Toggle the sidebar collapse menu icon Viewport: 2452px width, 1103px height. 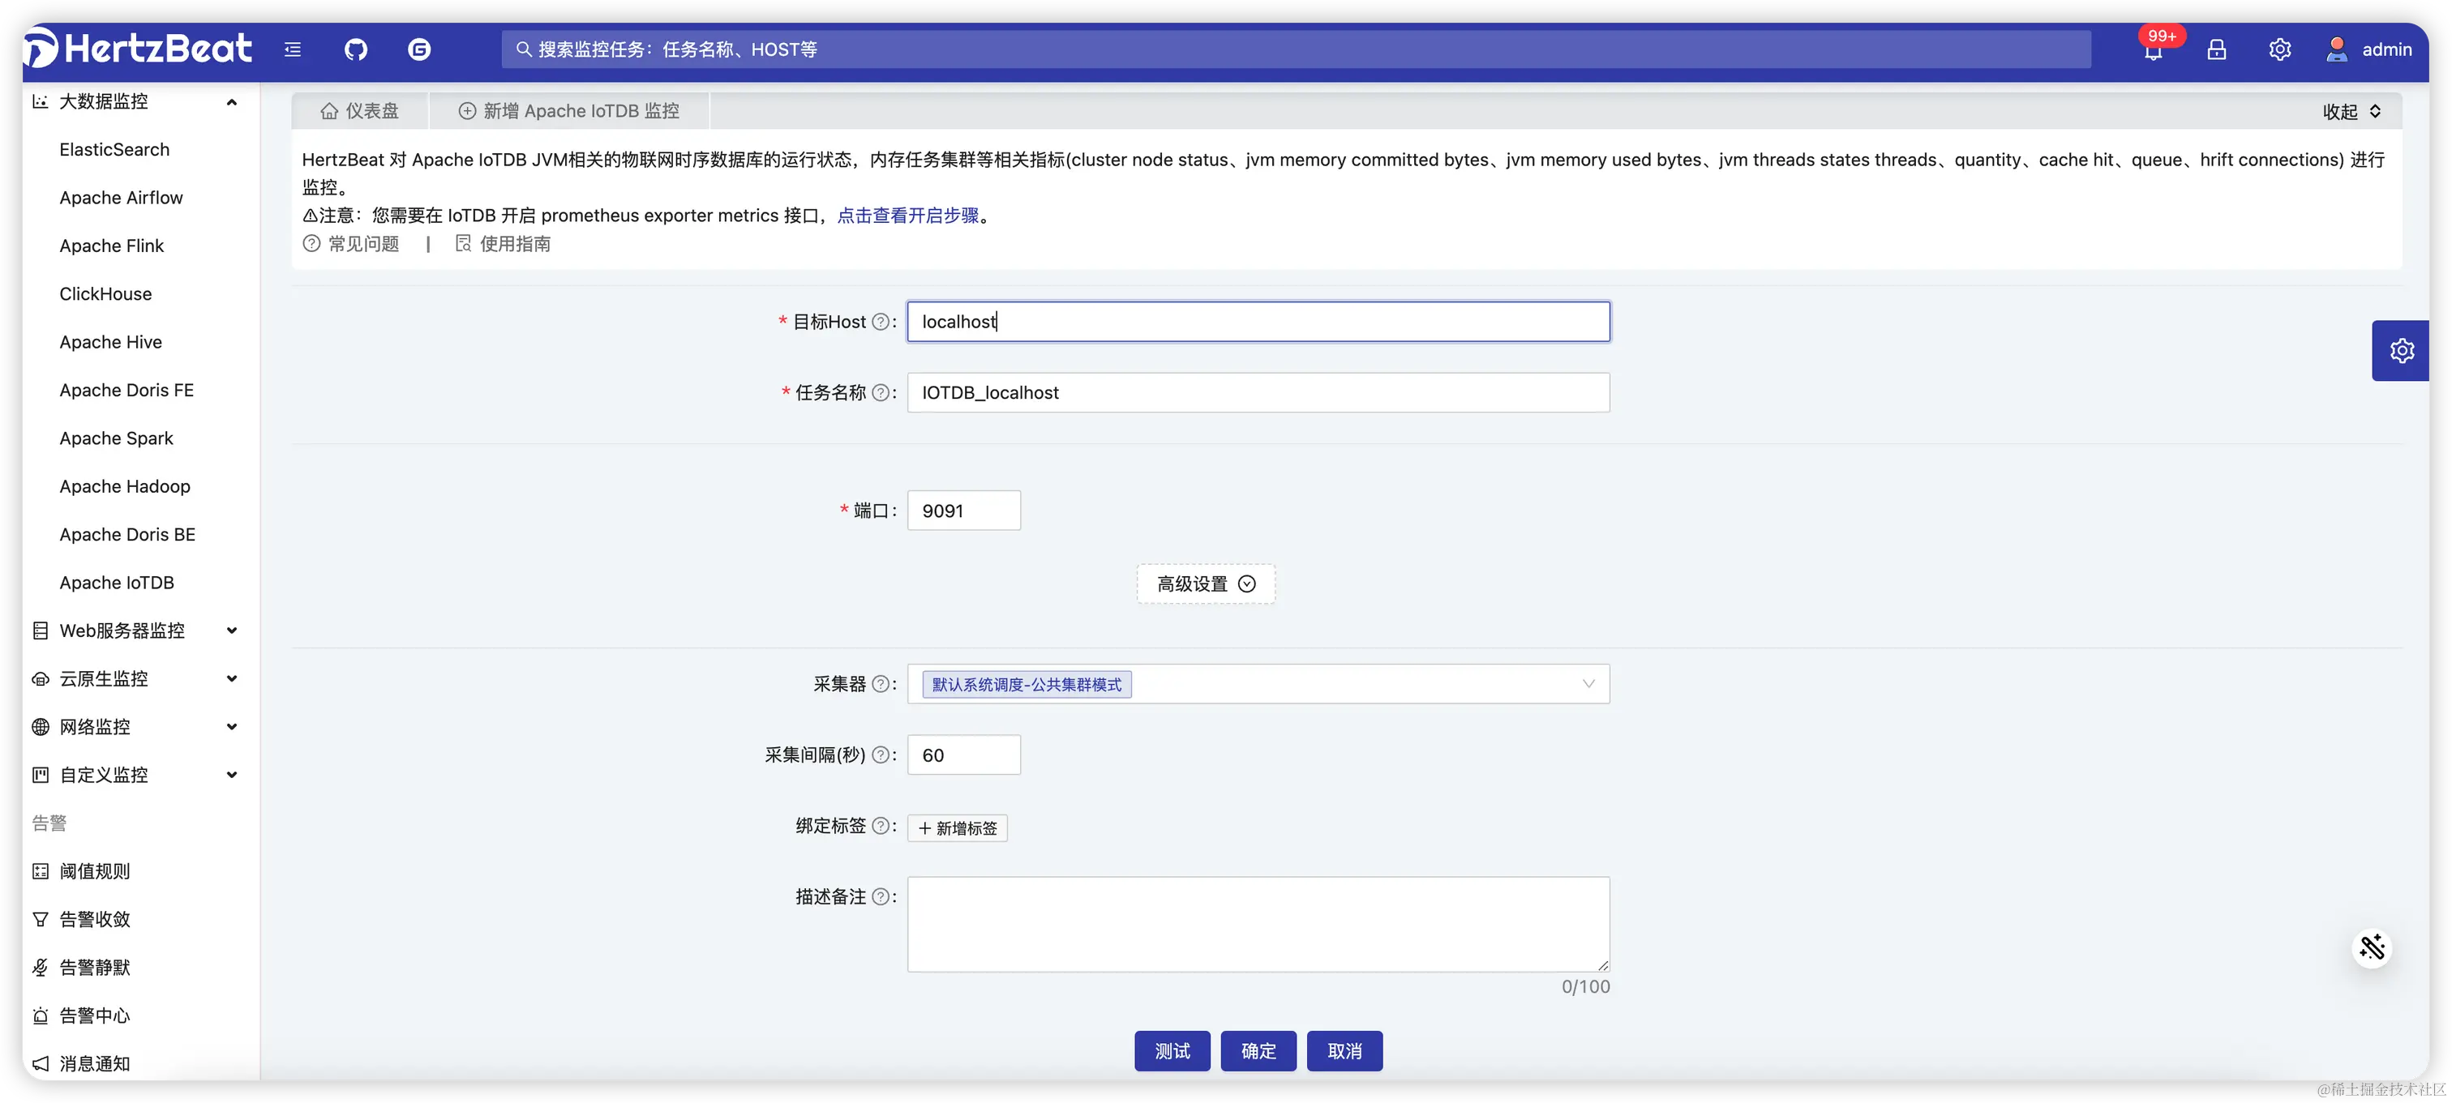pos(292,49)
